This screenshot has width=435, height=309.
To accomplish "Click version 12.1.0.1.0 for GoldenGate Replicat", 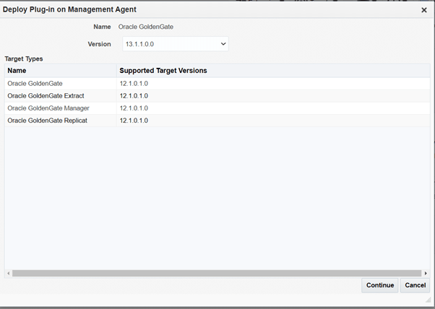I will tap(134, 121).
